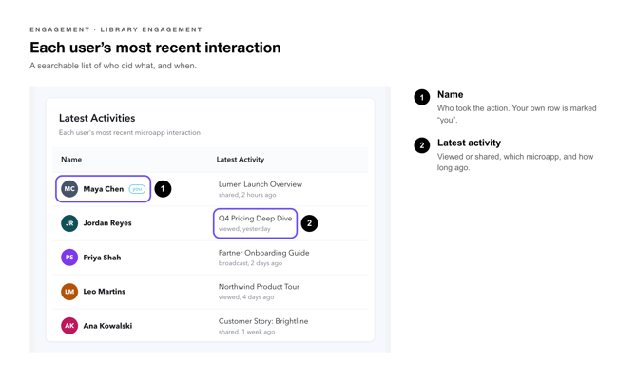Click "shared, 2 hours ago" timestamp
Viewport: 637px width, 382px height.
[x=247, y=195]
